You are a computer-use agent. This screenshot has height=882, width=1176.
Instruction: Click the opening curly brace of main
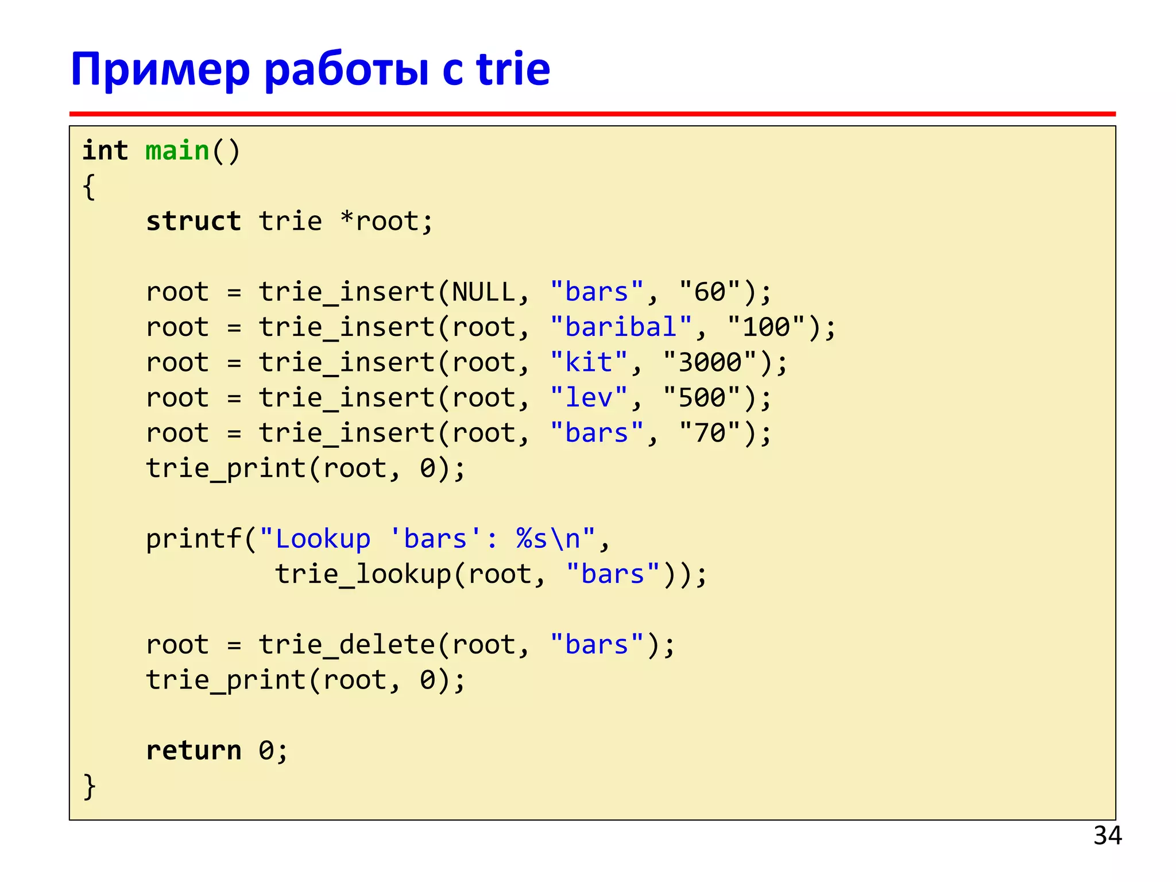coord(89,187)
